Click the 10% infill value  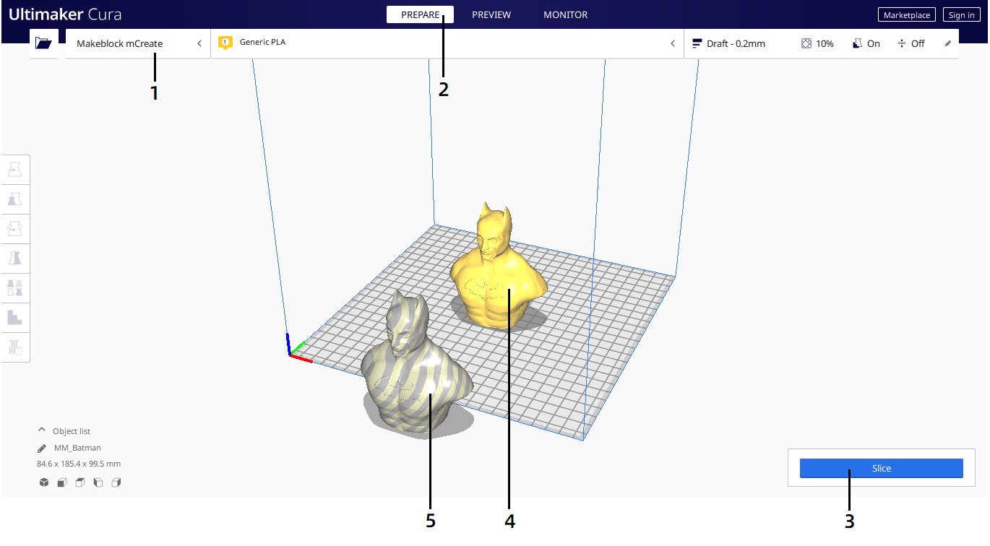coord(825,43)
